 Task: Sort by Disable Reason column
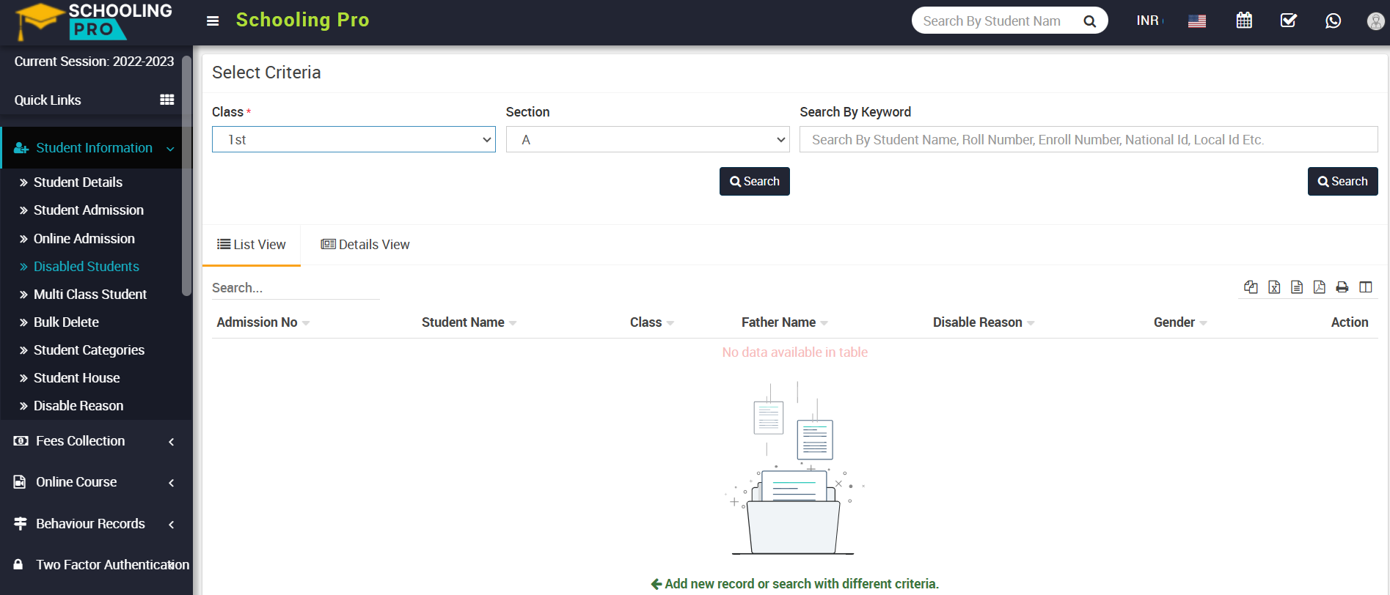(984, 322)
